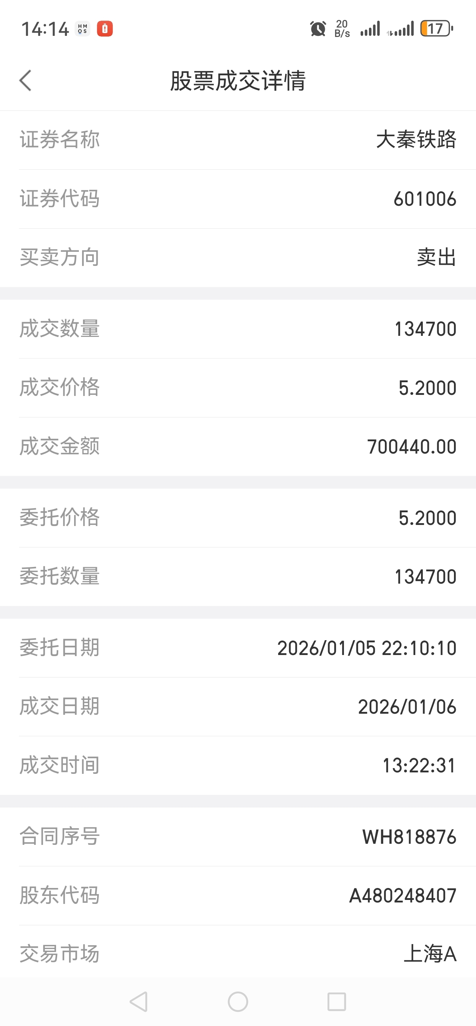
Task: Select the security name row 大秦铁路
Action: 238,140
